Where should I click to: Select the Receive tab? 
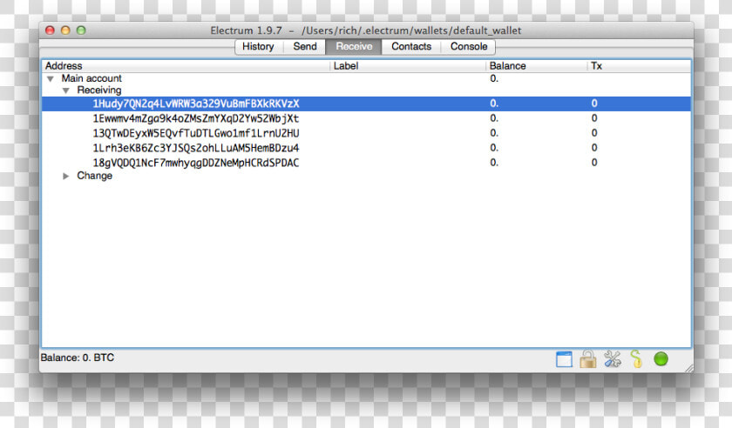[354, 47]
